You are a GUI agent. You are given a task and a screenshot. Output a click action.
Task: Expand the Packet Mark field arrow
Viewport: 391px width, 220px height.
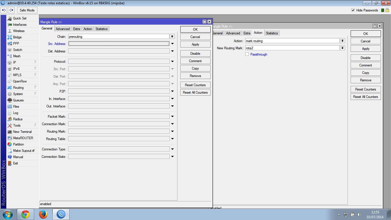(x=172, y=117)
